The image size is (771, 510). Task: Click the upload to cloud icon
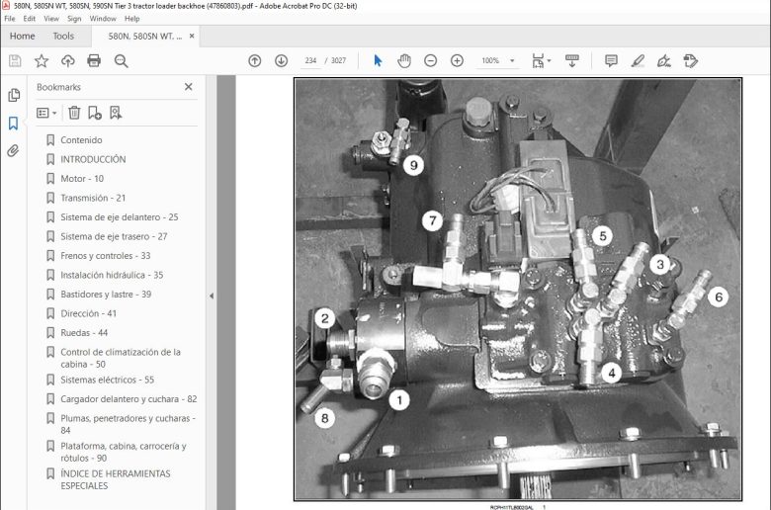point(68,61)
